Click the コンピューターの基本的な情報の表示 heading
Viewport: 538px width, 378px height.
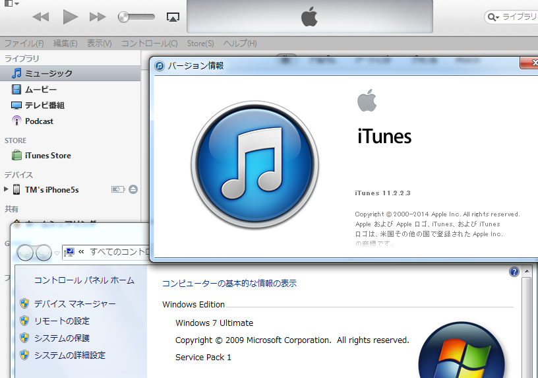point(229,283)
